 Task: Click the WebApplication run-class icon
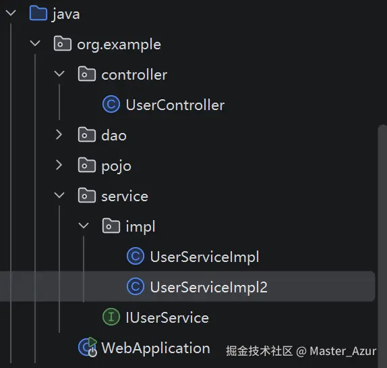tap(88, 347)
